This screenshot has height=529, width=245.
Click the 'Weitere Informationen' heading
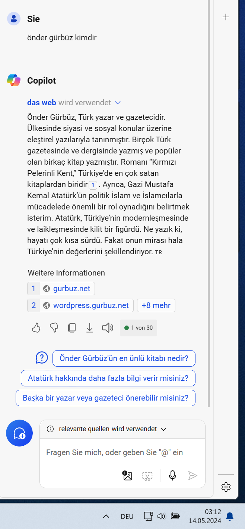point(66,273)
